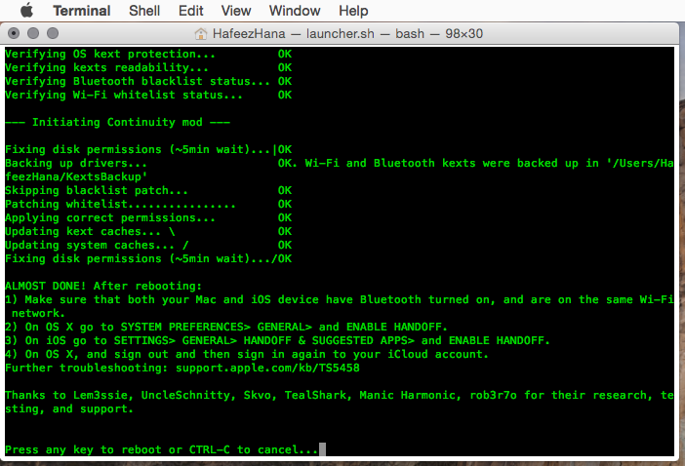Click the OK next to 'Verifying OS kext protection'
The width and height of the screenshot is (685, 466).
tap(285, 54)
